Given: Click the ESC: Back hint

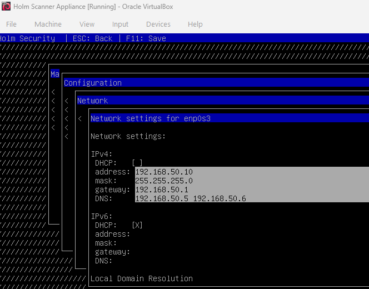Looking at the screenshot, I should coord(92,38).
